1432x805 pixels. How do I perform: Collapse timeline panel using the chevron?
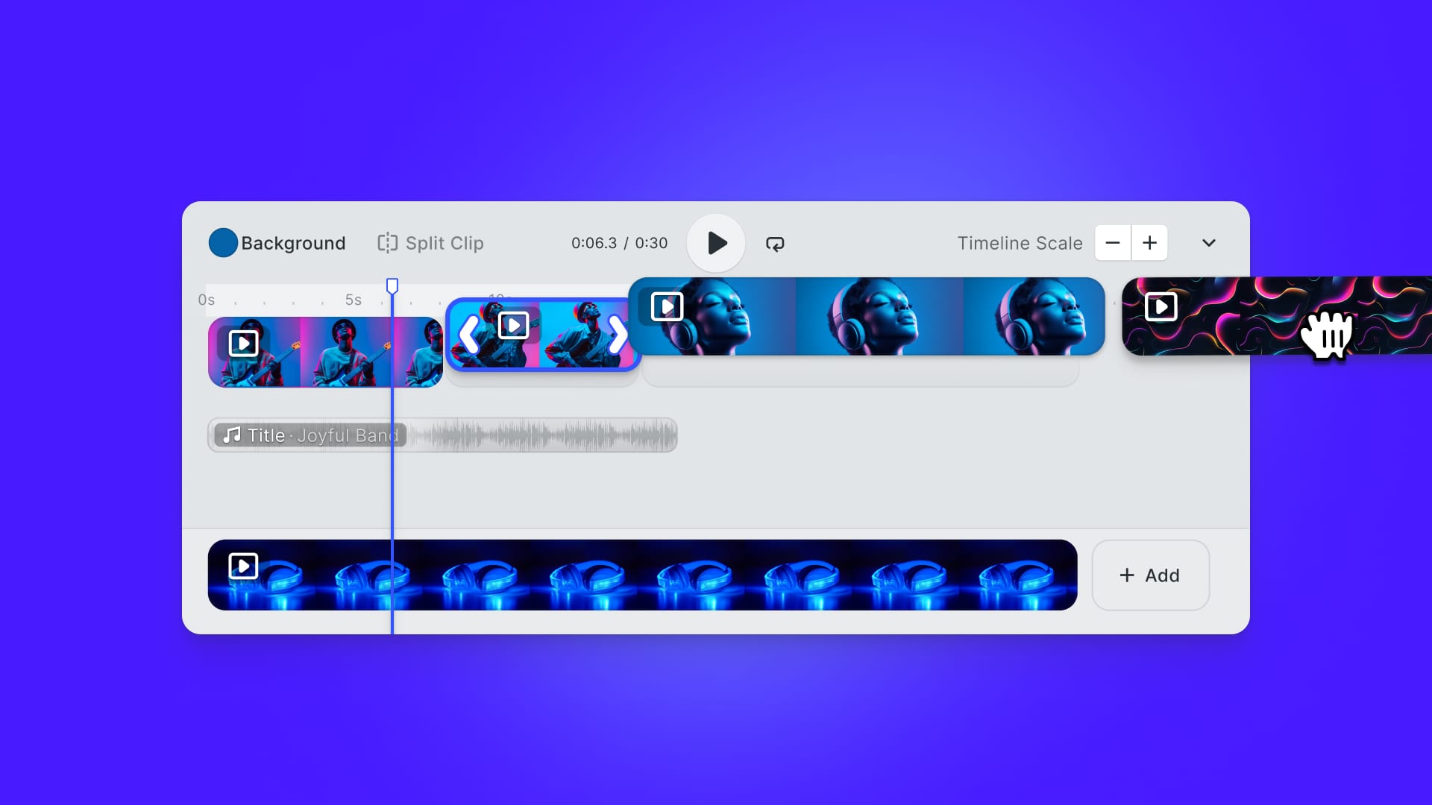tap(1209, 243)
